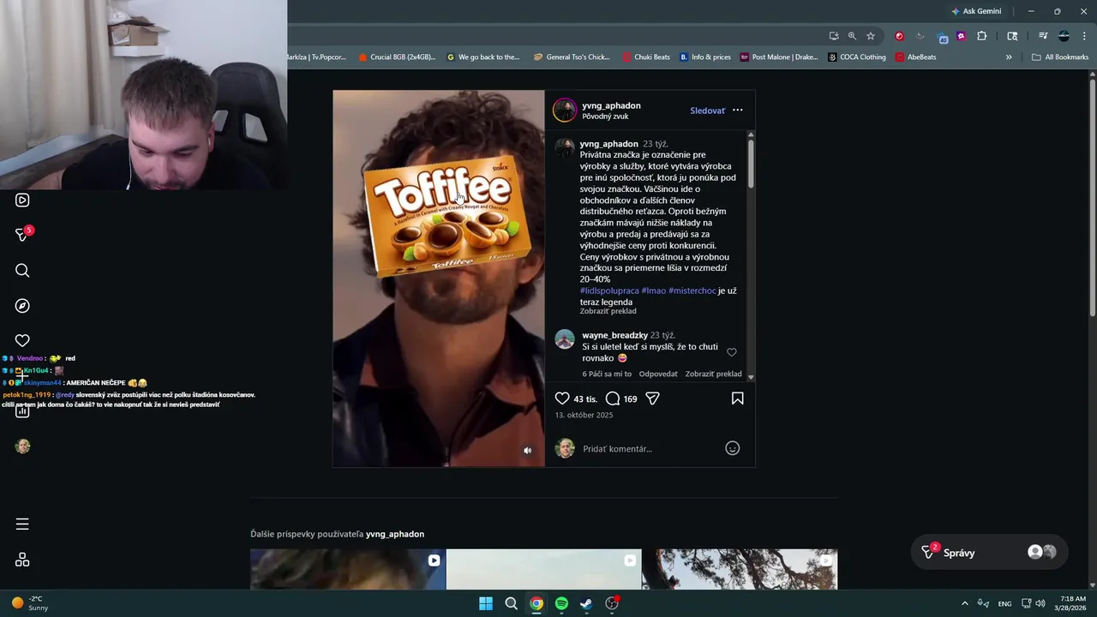Open Instagram Reels from sidebar
Image resolution: width=1097 pixels, height=617 pixels.
pos(22,200)
